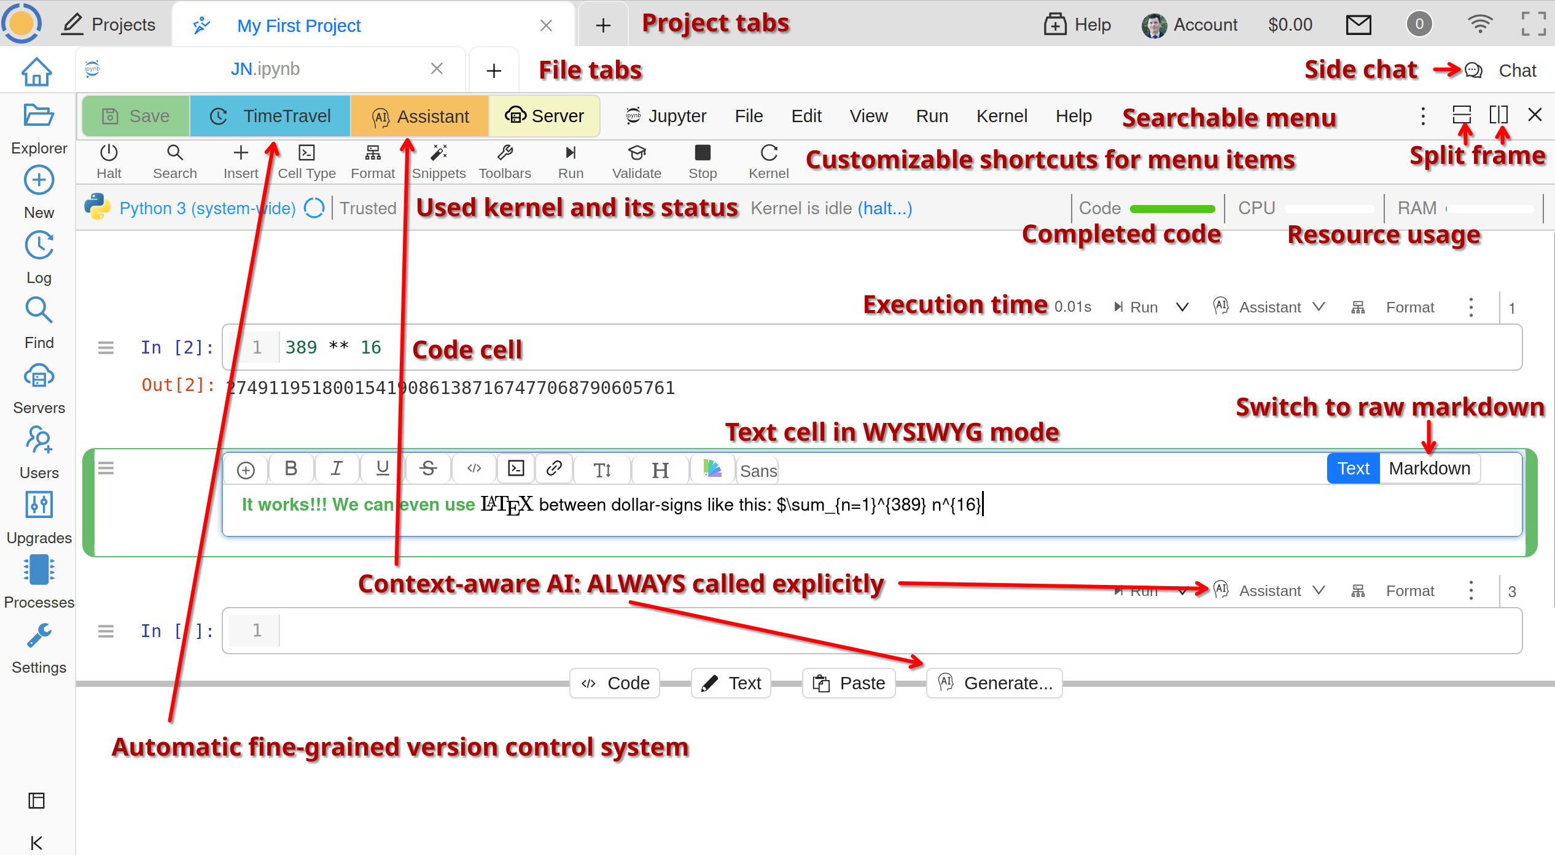Open the Kernel menu

tap(1001, 116)
